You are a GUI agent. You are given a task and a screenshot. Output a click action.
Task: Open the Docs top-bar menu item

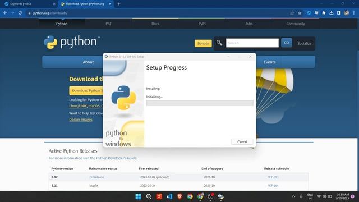[155, 24]
